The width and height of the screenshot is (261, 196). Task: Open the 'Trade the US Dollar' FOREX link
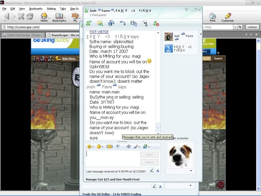click(x=112, y=194)
